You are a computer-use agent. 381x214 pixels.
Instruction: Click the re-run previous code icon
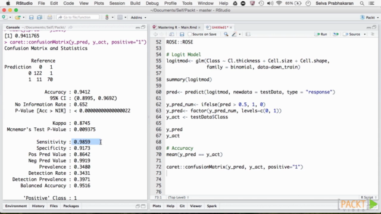336,34
